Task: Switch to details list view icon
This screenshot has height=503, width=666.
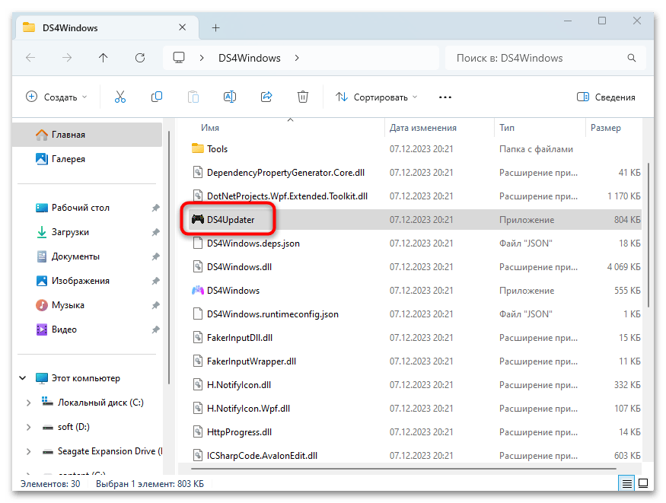Action: 627,483
